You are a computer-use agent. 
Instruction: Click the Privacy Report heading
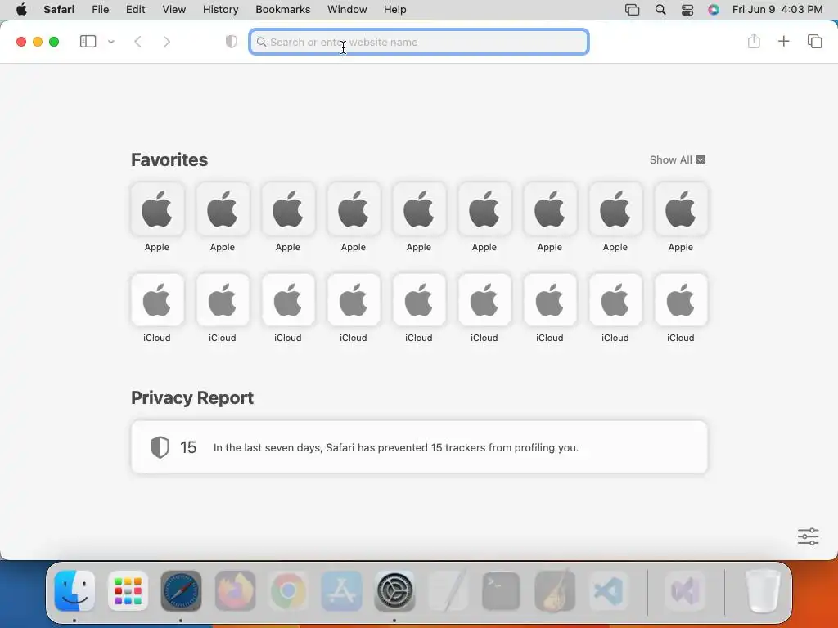(192, 398)
